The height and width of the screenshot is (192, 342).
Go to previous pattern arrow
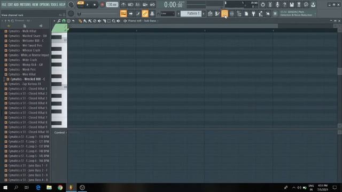178,13
